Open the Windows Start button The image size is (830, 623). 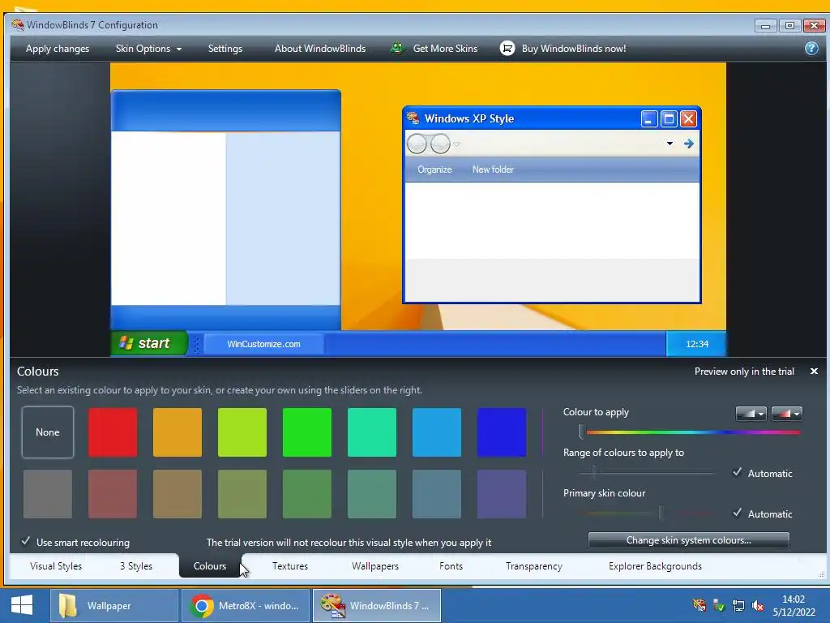[x=22, y=605]
